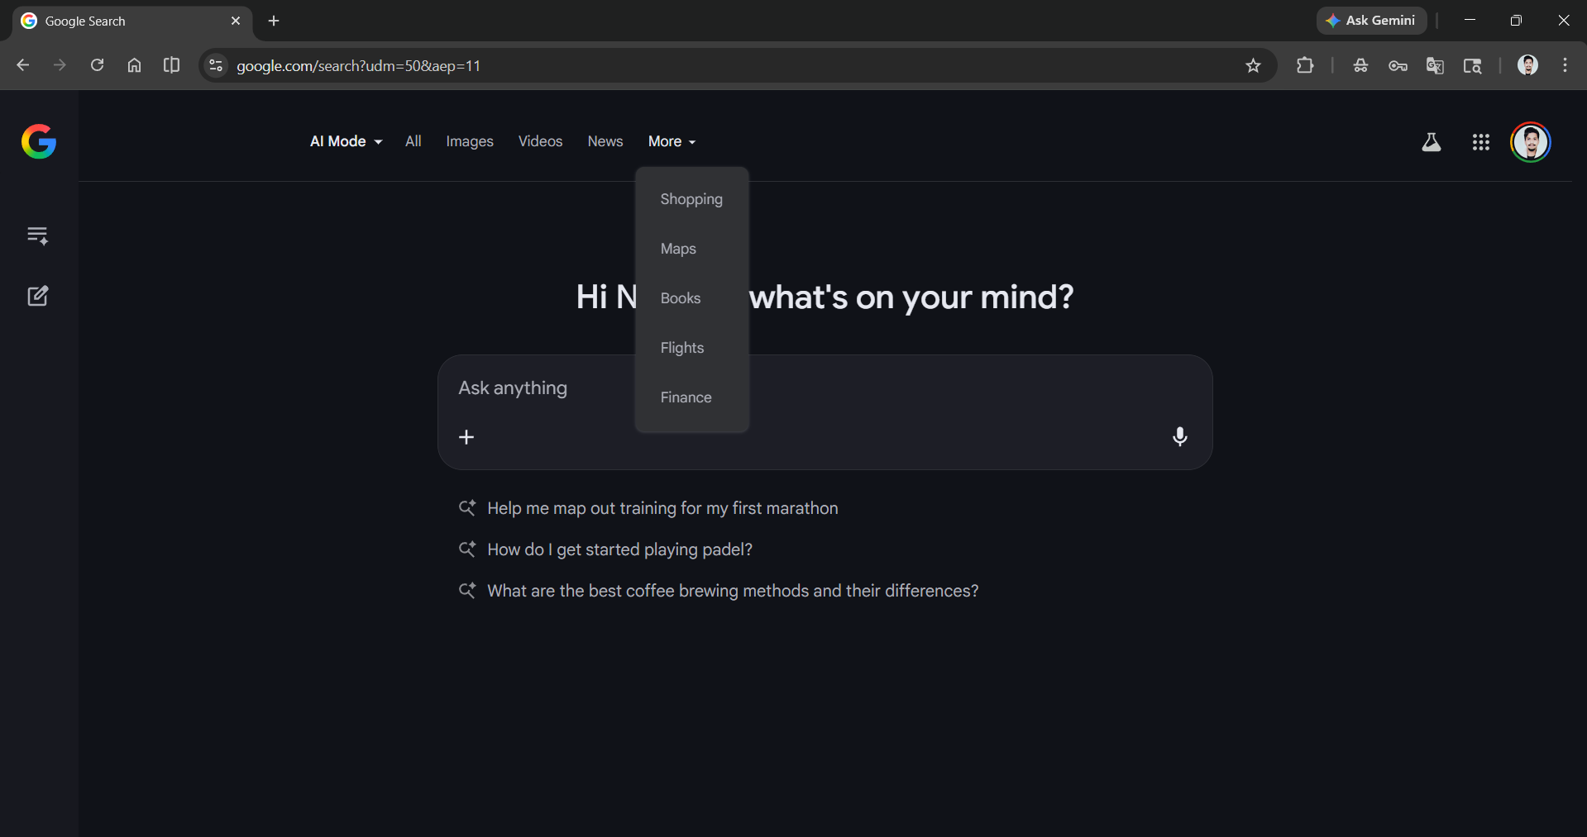Open the browser home page
The height and width of the screenshot is (837, 1587).
(x=134, y=65)
